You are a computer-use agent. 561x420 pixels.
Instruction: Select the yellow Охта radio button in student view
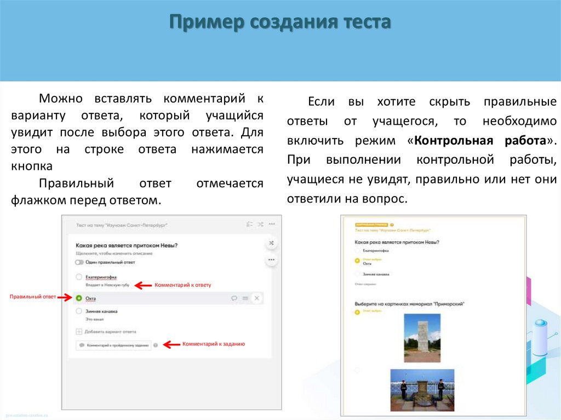[x=358, y=261]
